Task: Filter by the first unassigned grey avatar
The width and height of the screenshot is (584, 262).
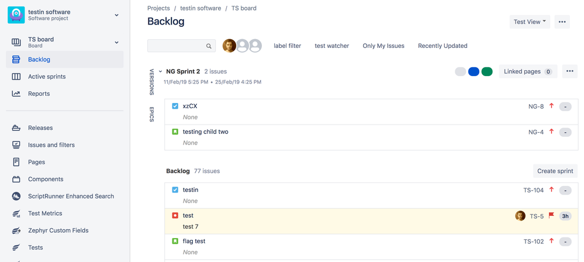Action: point(243,46)
